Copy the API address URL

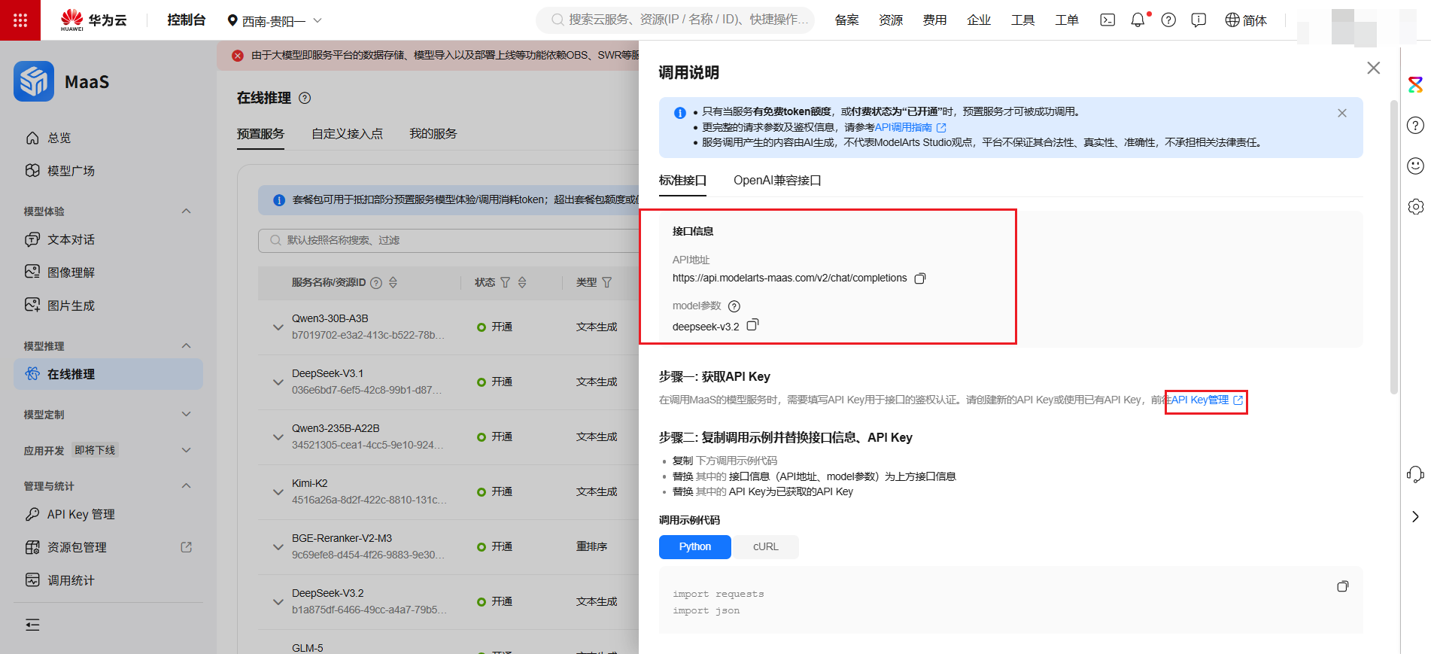(x=919, y=278)
